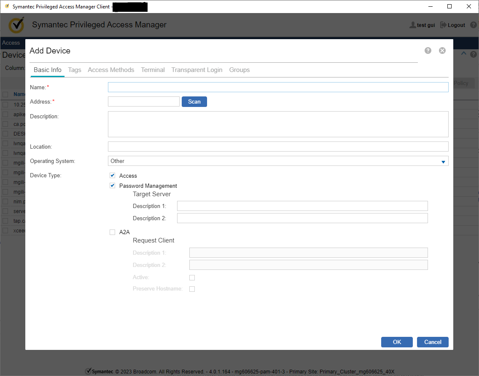
Task: Uncheck the Access device type checkbox
Action: click(113, 176)
